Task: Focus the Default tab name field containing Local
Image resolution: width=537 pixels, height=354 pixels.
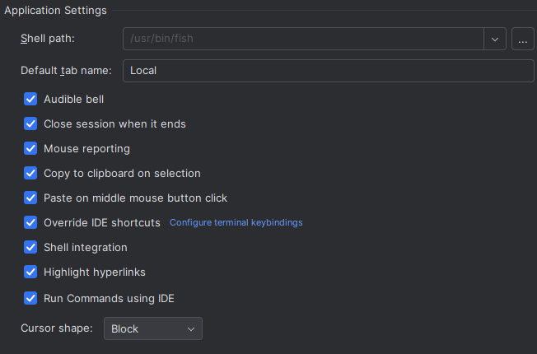Action: point(329,71)
